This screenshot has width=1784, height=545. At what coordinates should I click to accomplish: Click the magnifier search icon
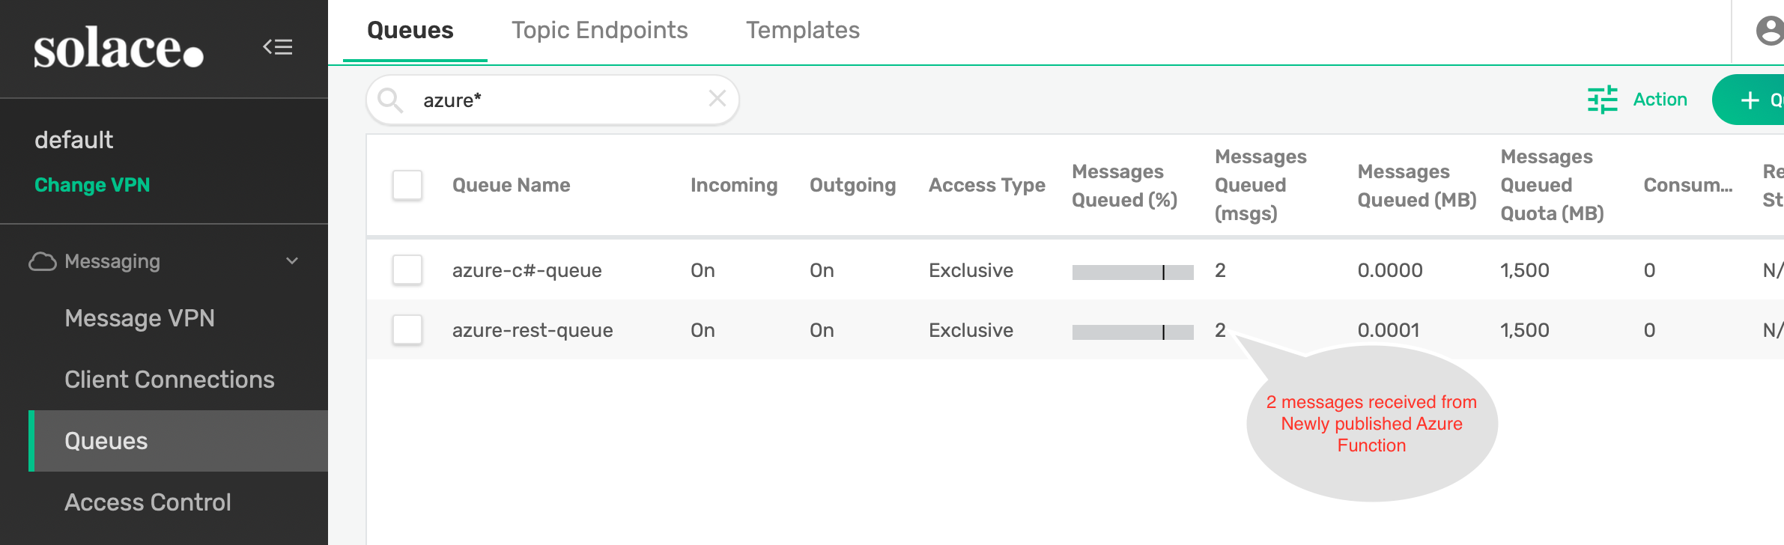point(390,100)
